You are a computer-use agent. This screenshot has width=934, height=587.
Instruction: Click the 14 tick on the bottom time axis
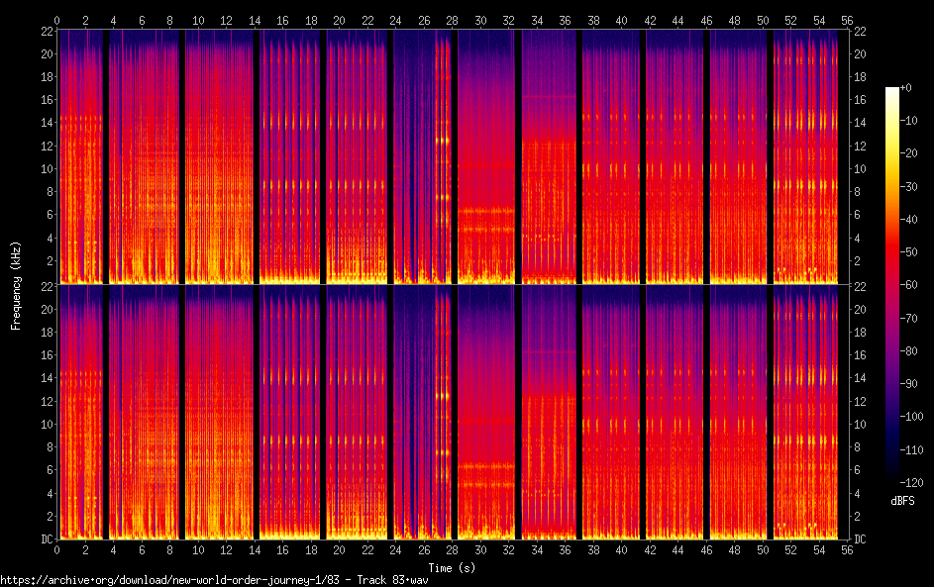pyautogui.click(x=255, y=549)
